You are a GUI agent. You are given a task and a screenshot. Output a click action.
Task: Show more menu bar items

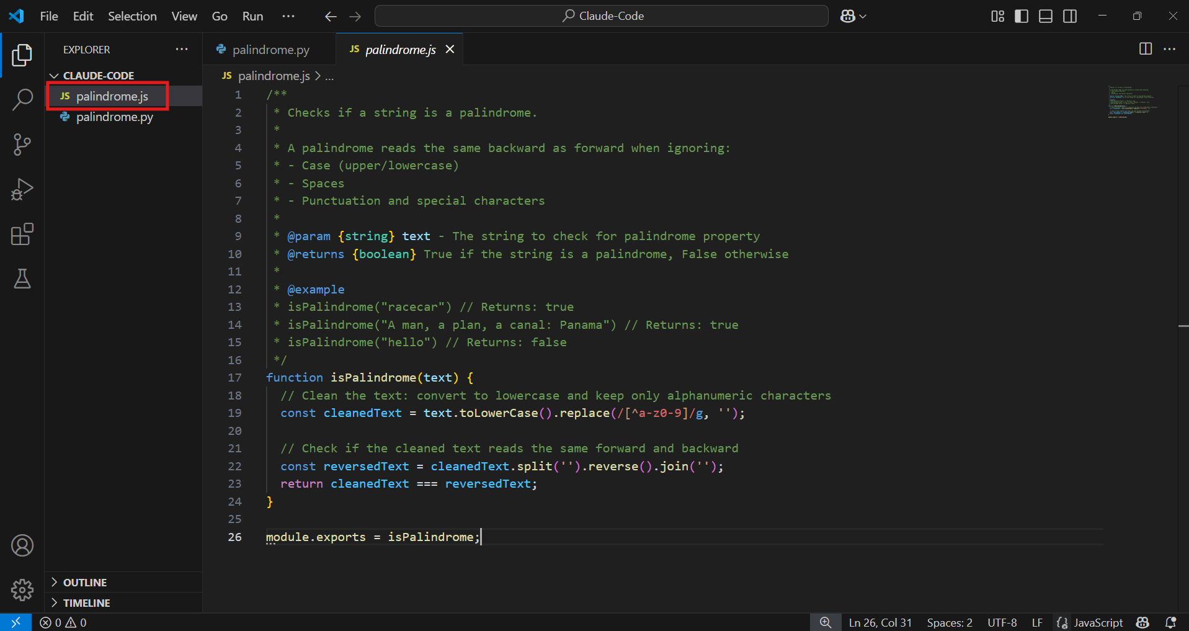[288, 16]
